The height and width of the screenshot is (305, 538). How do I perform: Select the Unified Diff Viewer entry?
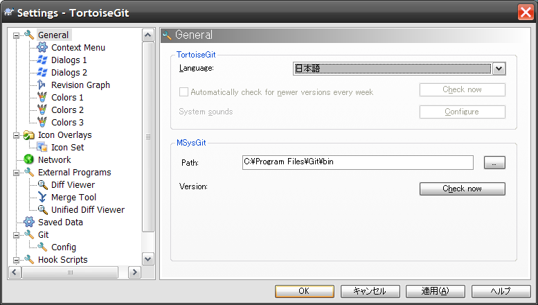pyautogui.click(x=88, y=209)
